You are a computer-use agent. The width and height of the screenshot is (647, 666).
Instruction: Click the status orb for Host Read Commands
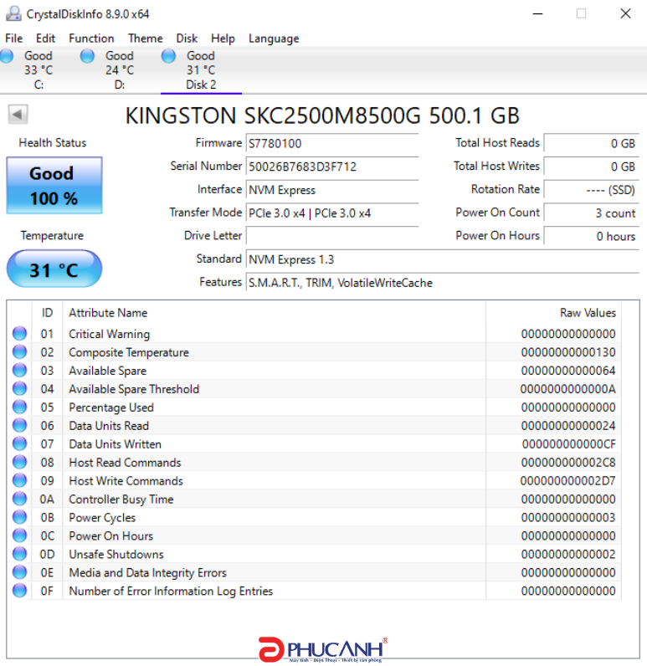coord(19,462)
